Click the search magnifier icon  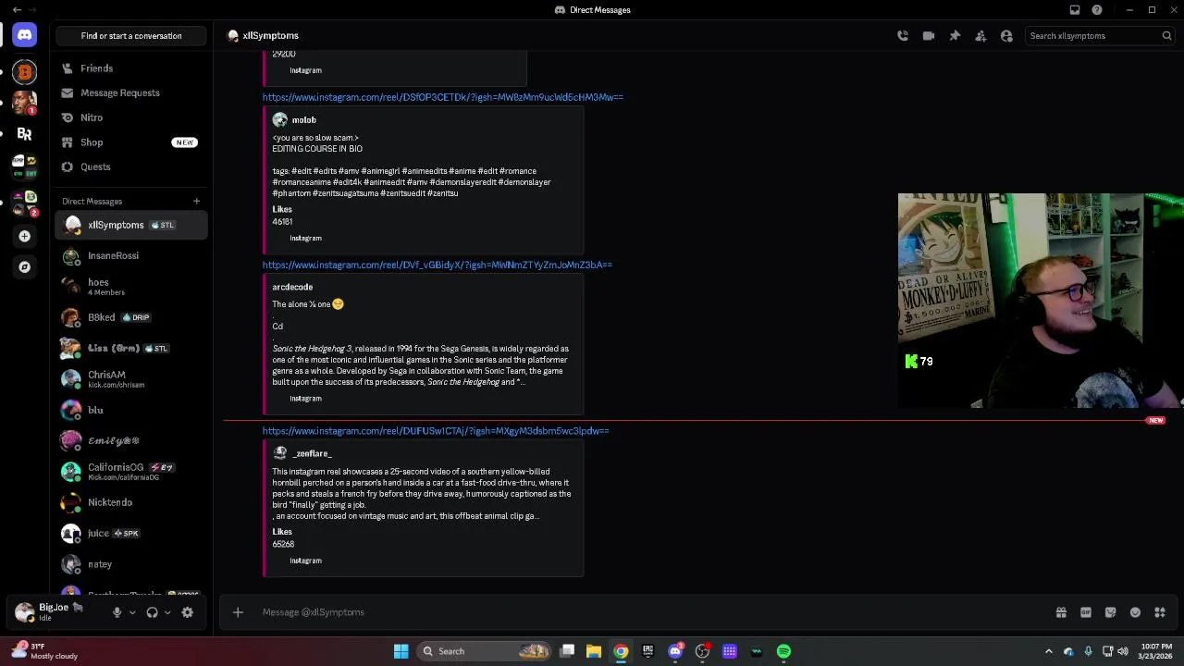tap(1166, 35)
